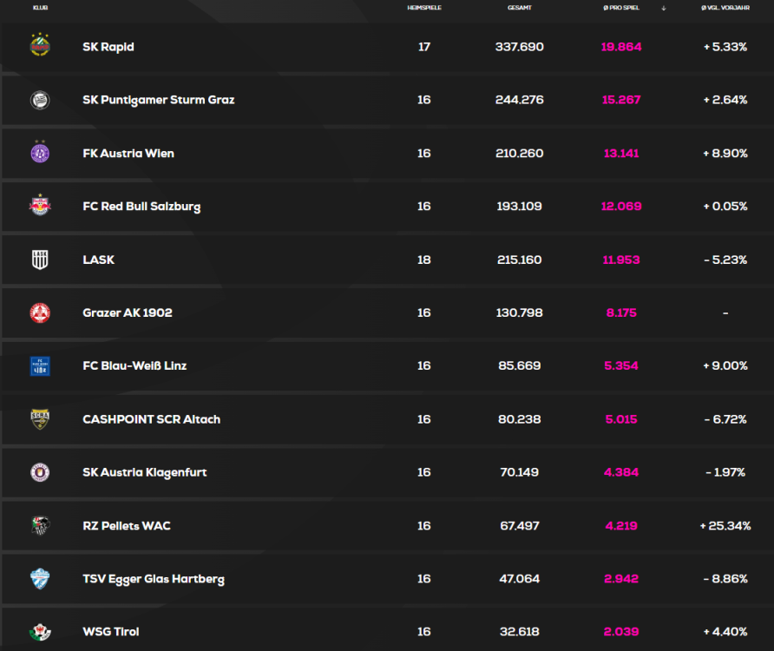Click the WSG Tirol crest
The width and height of the screenshot is (774, 651).
point(40,632)
